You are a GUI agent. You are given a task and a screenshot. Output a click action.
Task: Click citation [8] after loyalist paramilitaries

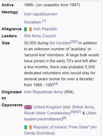64,118
